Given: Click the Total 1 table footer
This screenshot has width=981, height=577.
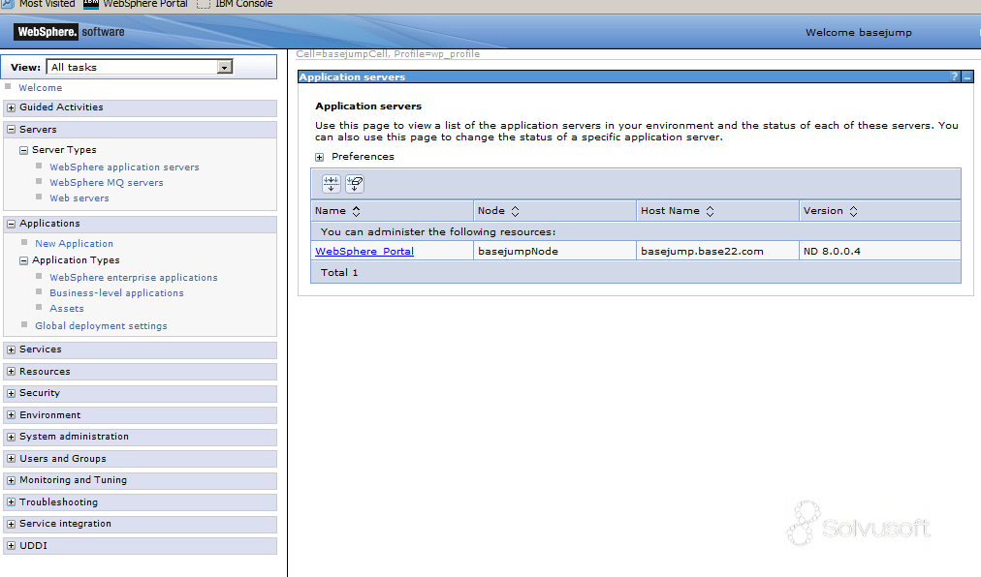Looking at the screenshot, I should [636, 273].
